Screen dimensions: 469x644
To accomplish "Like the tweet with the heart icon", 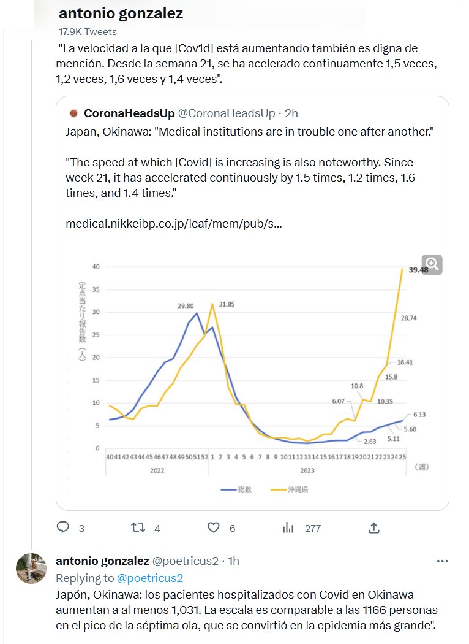I will click(x=213, y=527).
